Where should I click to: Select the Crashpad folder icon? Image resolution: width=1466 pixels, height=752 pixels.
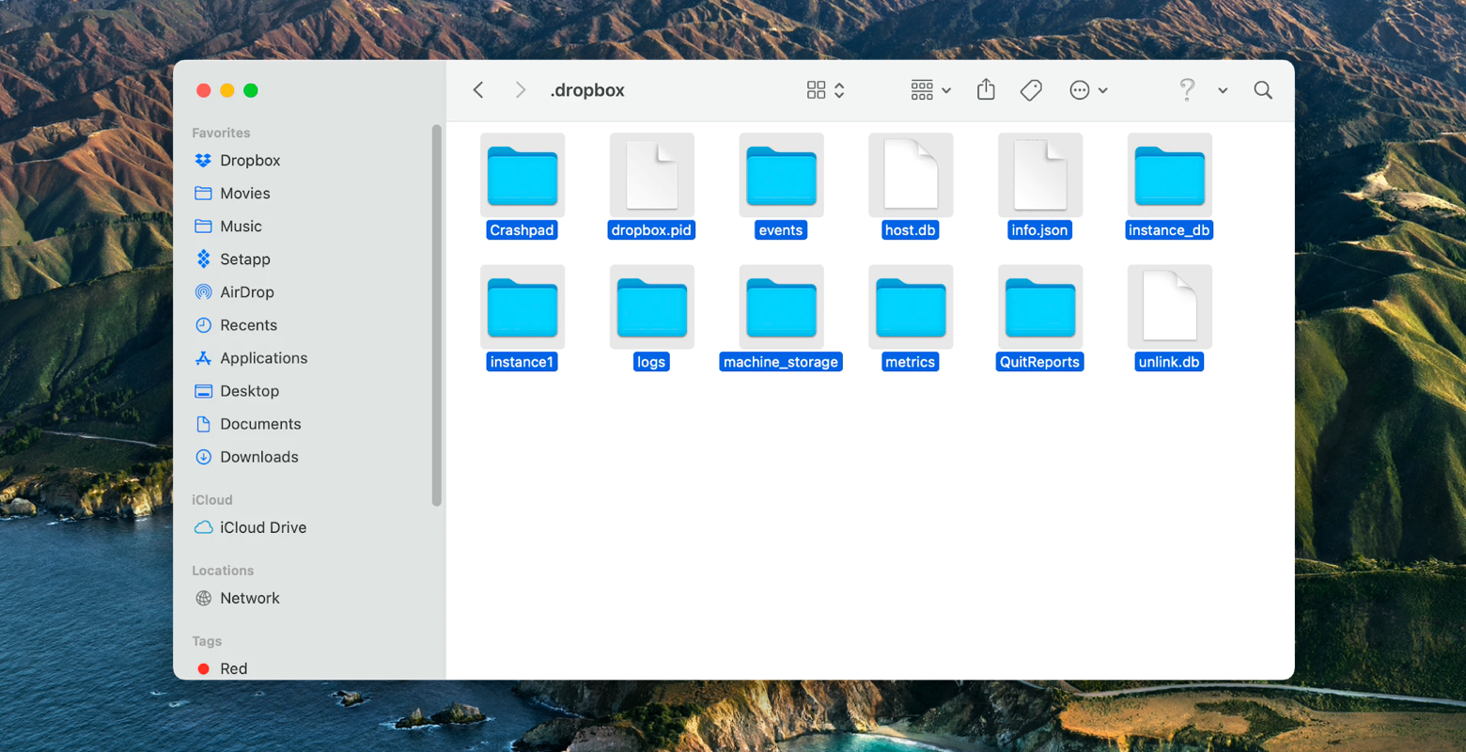click(x=522, y=176)
